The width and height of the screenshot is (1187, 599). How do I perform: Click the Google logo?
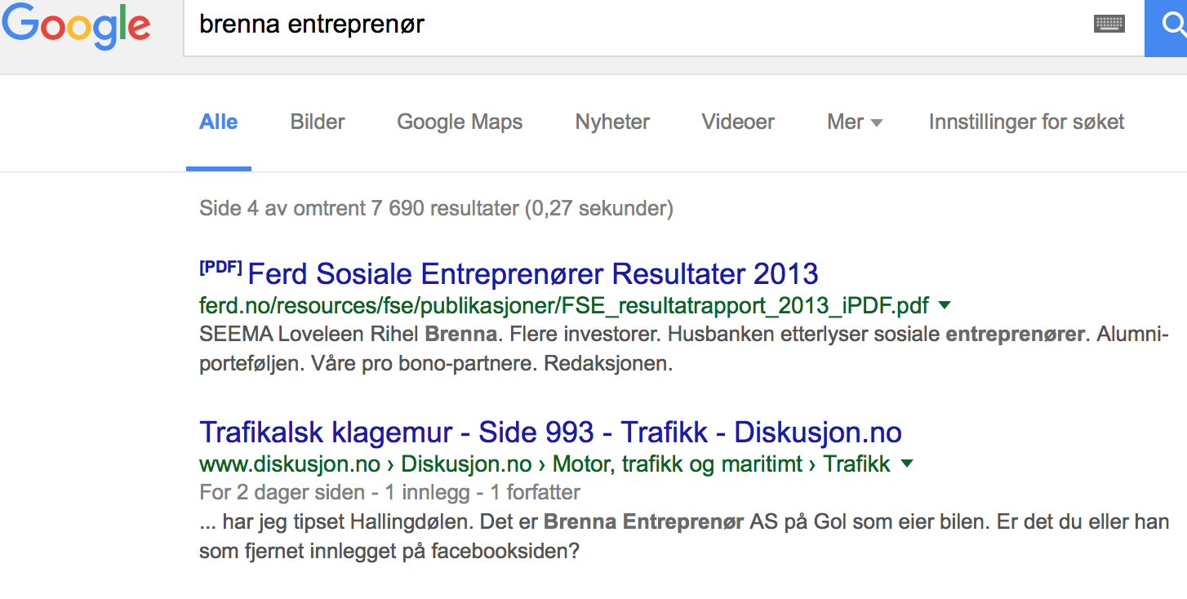click(77, 26)
